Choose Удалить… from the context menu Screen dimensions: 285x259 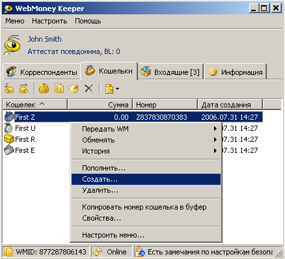[146, 191]
